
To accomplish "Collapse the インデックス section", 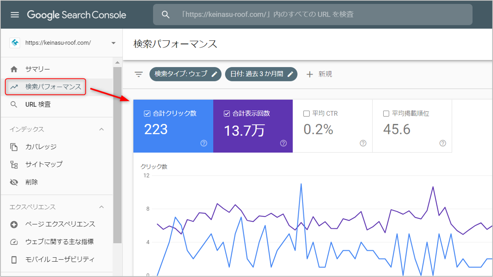I will pos(101,129).
